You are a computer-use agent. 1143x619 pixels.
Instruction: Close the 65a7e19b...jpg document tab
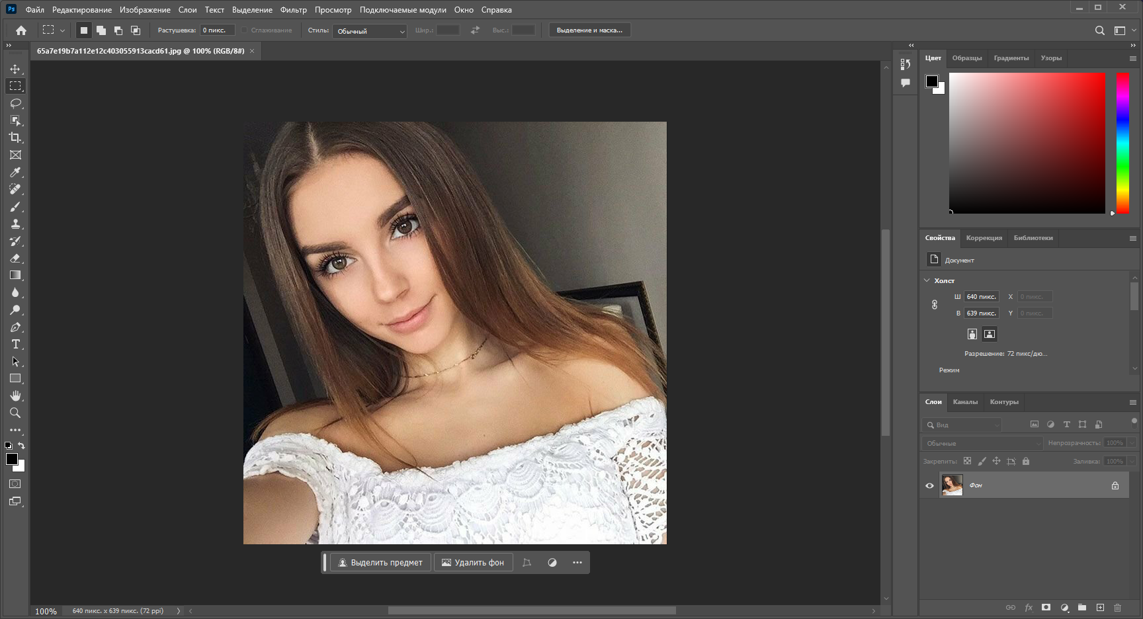pos(252,51)
